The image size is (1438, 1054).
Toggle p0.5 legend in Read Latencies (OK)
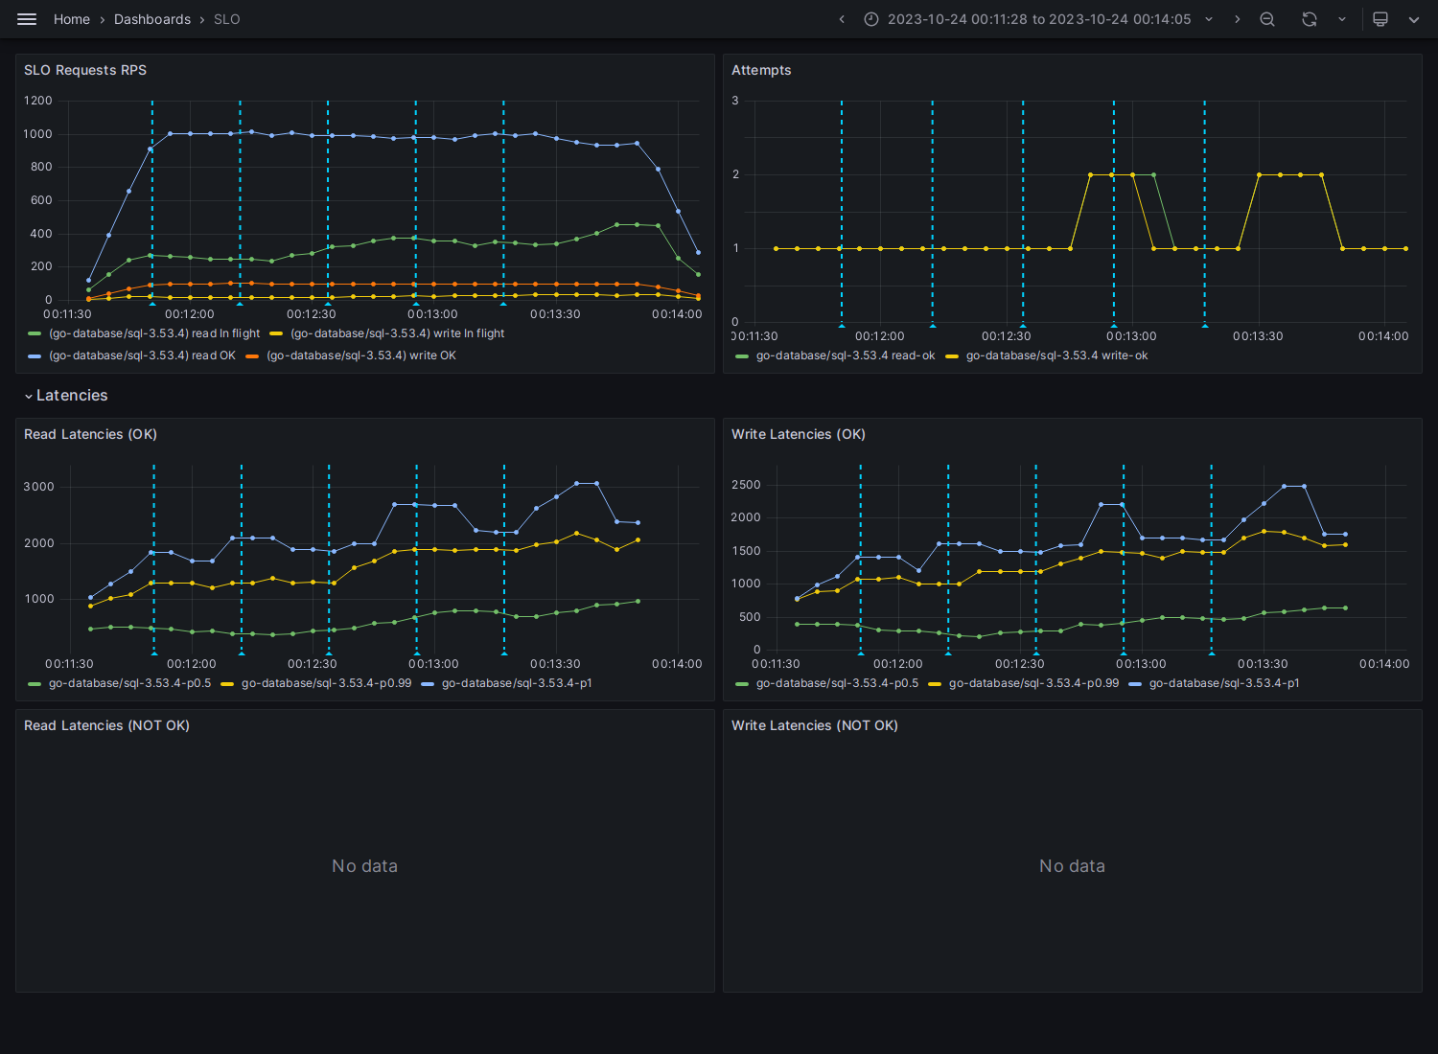tap(129, 683)
